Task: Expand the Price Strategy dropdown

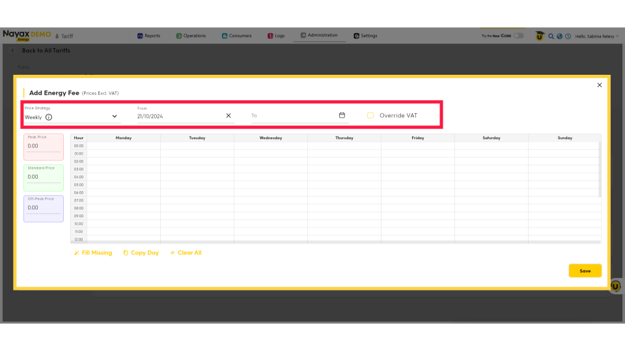Action: [115, 116]
